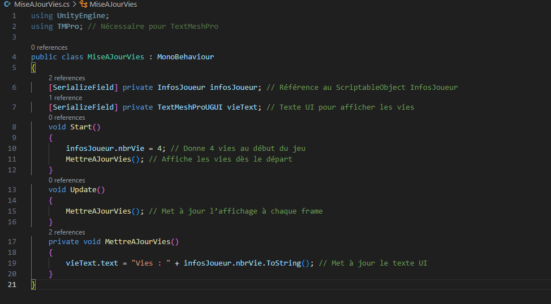Click comment "Nécessaire pour TextMeshPro"

tap(160, 27)
